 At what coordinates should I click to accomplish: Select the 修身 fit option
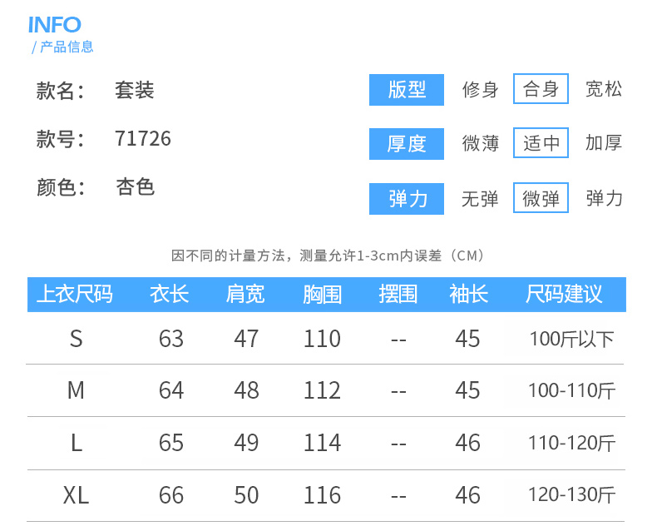[481, 89]
